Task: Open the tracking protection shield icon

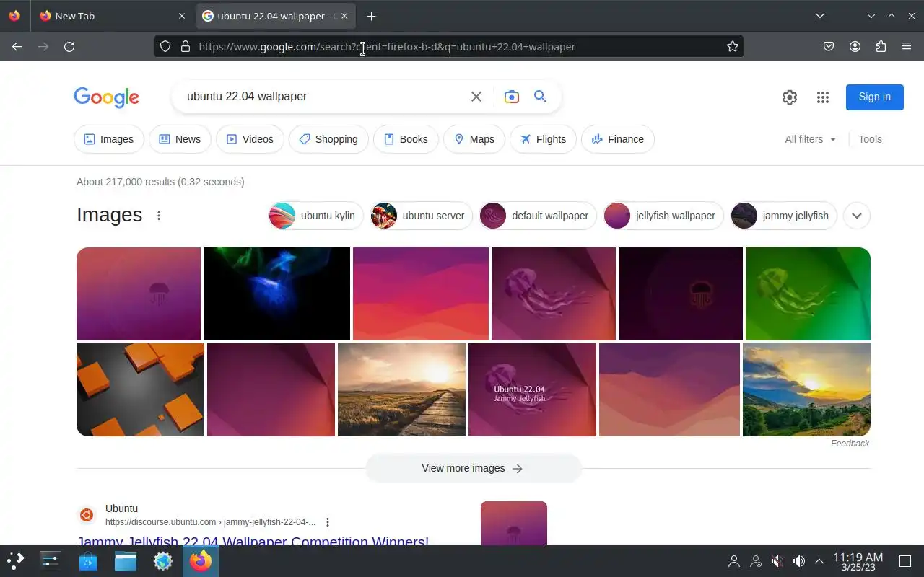Action: pos(165,46)
